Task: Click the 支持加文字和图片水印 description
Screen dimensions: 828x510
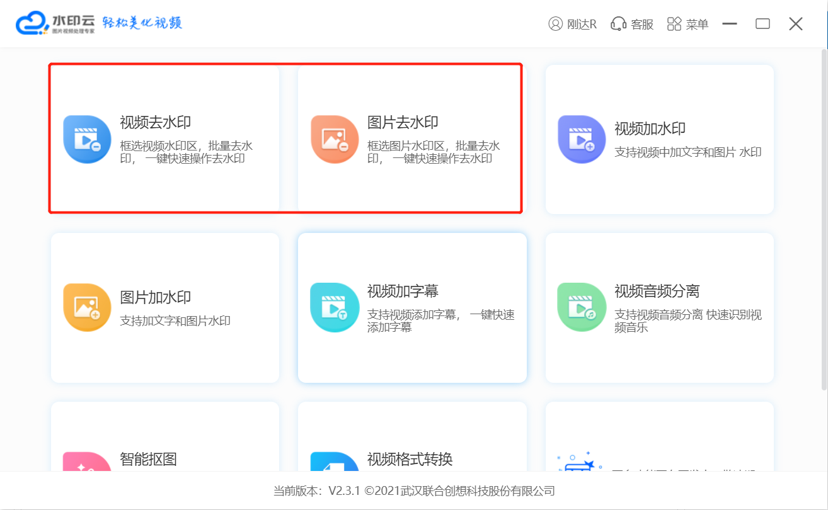Action: [x=175, y=321]
